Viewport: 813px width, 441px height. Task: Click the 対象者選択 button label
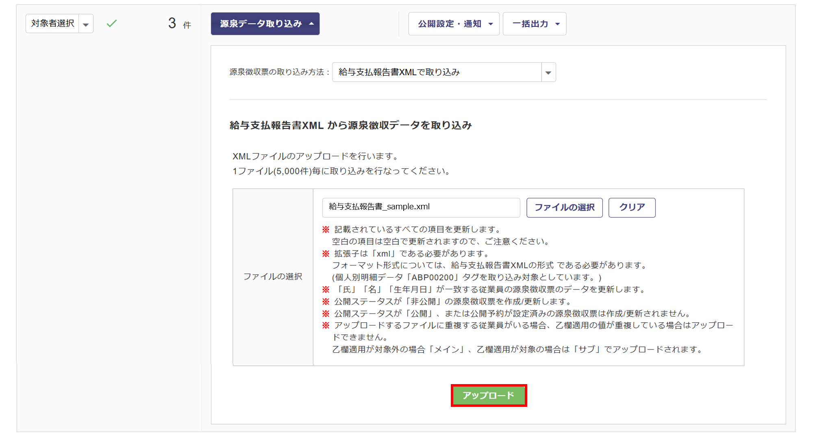tap(53, 24)
